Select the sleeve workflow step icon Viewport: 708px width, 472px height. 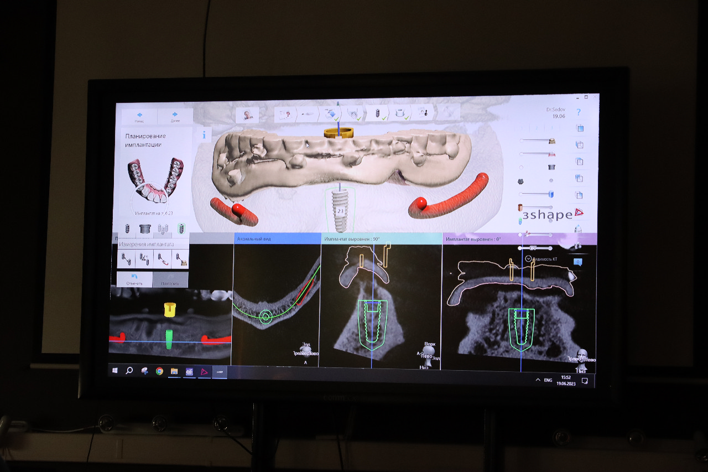[400, 114]
